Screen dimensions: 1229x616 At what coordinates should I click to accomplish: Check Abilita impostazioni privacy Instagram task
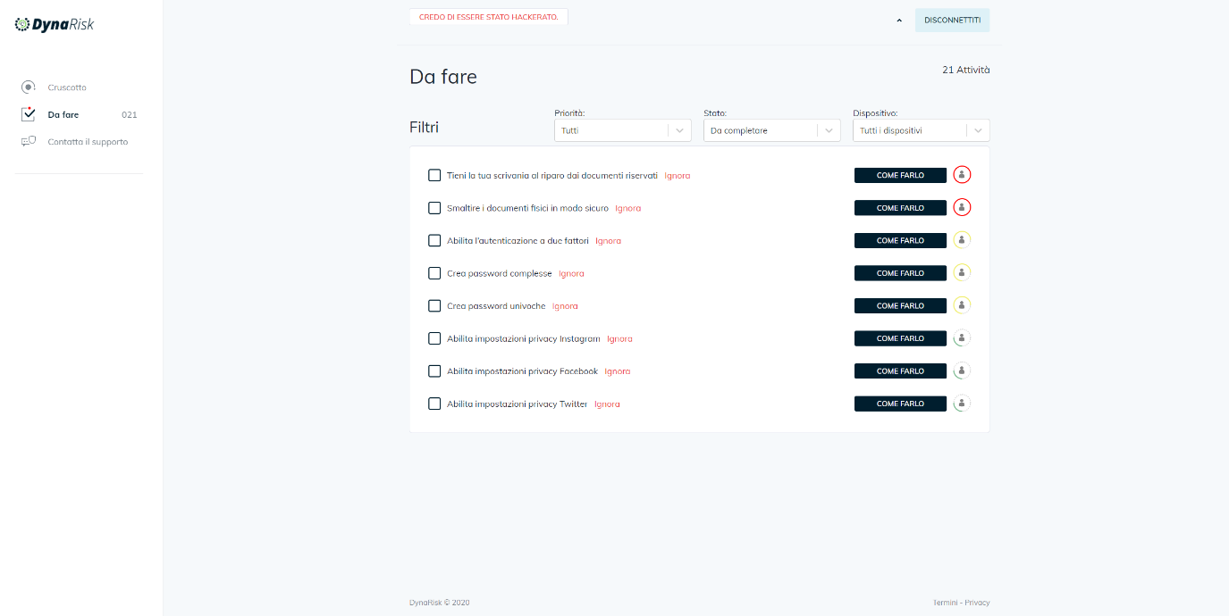[x=434, y=338]
